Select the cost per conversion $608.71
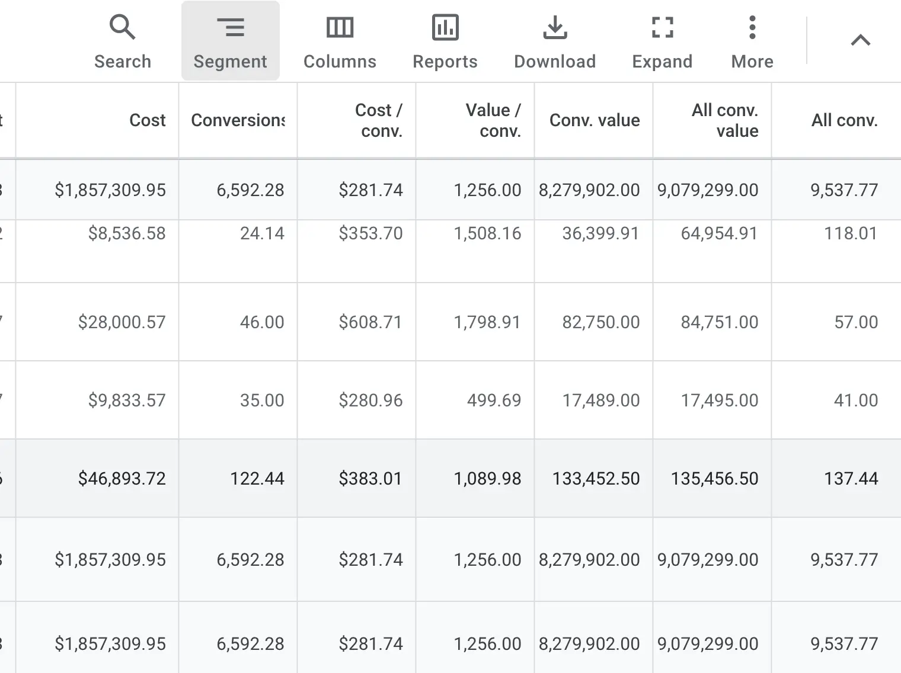Image resolution: width=901 pixels, height=673 pixels. 370,322
